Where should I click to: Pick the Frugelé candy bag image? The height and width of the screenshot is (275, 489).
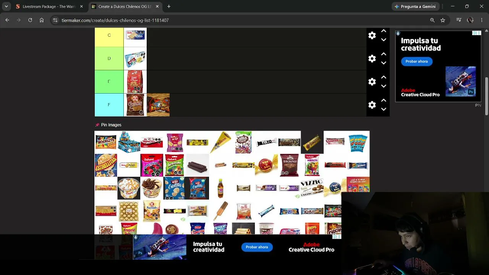point(129,228)
